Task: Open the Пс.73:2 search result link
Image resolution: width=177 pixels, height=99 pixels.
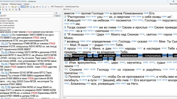Action: (5, 73)
